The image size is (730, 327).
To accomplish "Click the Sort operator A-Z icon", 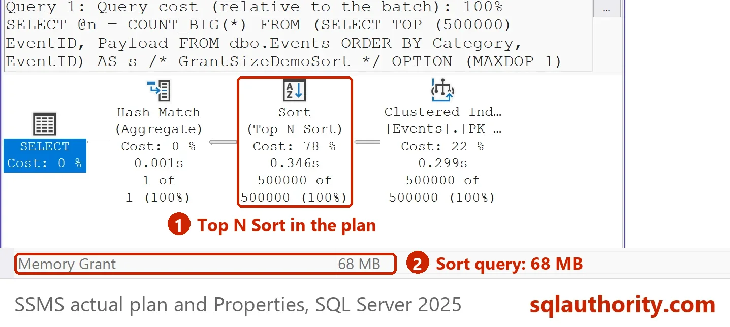I will tap(294, 90).
